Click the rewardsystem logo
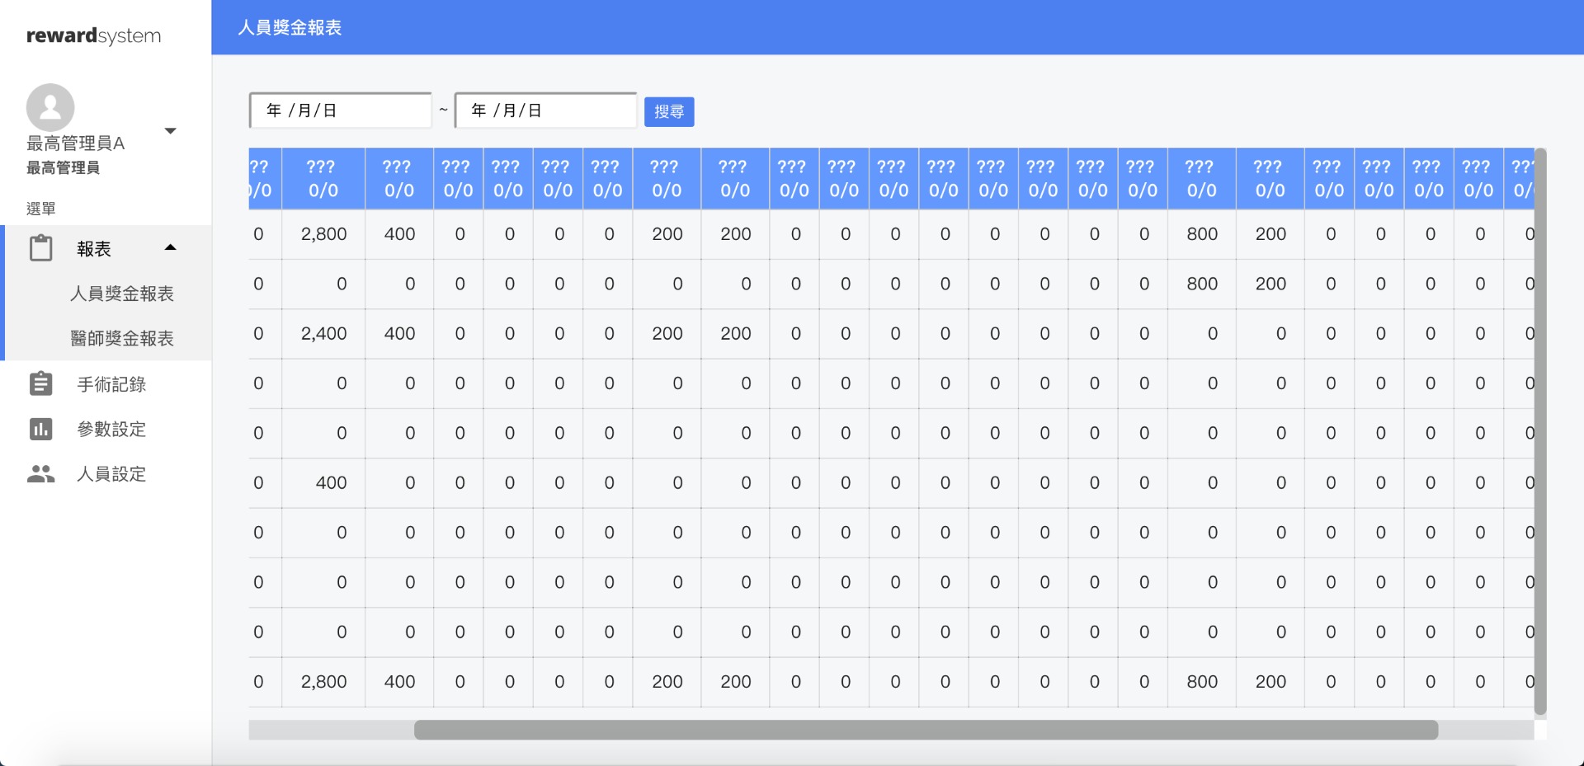This screenshot has height=766, width=1584. 94,35
